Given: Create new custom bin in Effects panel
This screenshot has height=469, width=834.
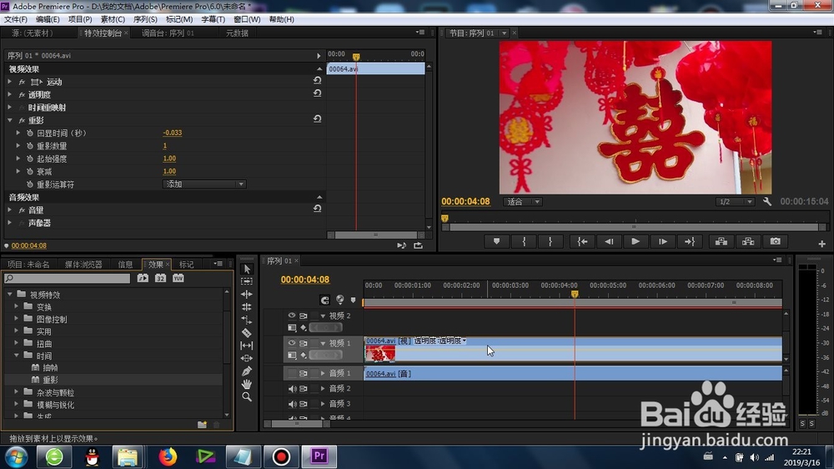Looking at the screenshot, I should point(202,424).
